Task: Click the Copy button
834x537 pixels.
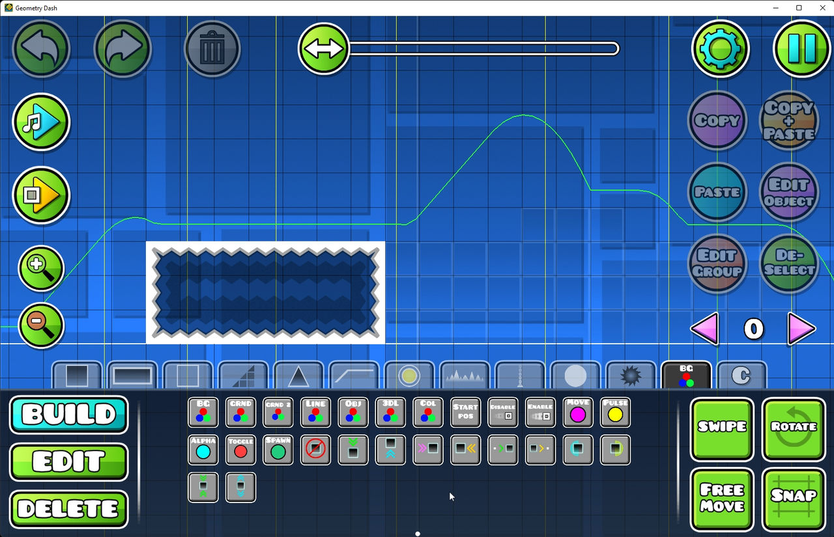Action: click(x=717, y=120)
